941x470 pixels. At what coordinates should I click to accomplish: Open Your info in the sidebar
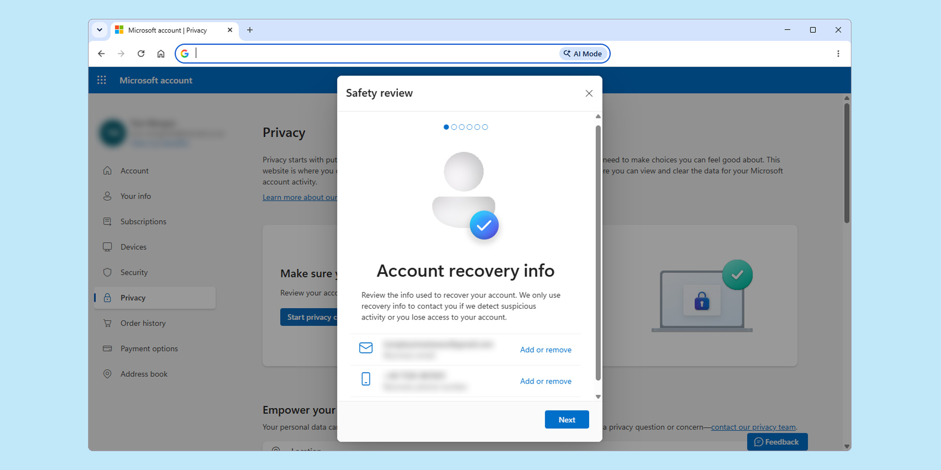click(155, 196)
